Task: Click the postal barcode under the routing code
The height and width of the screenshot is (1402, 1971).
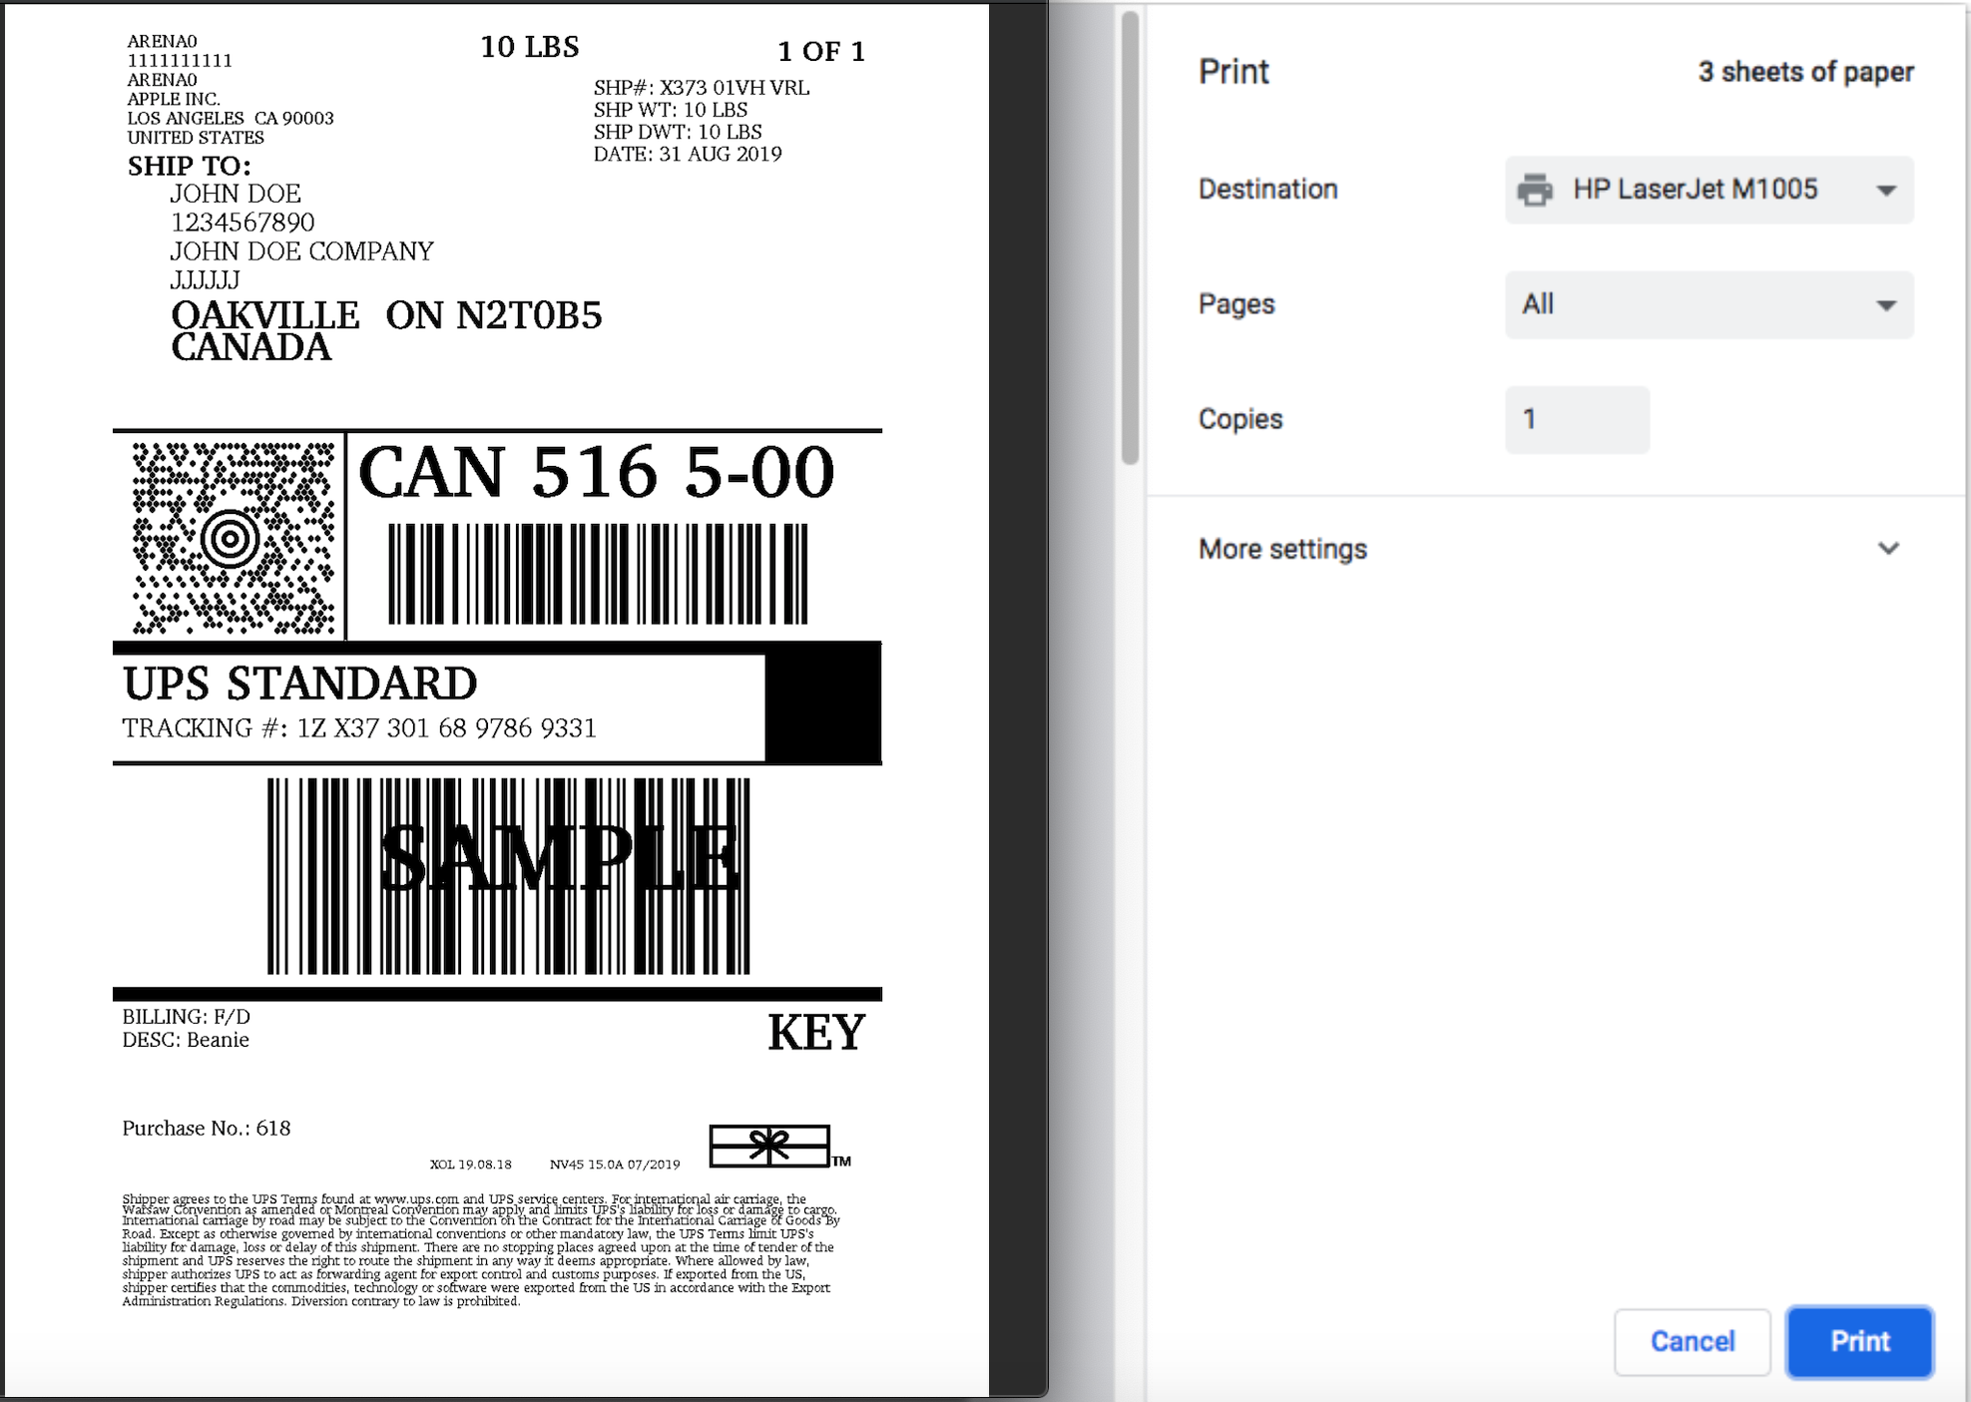Action: point(598,574)
